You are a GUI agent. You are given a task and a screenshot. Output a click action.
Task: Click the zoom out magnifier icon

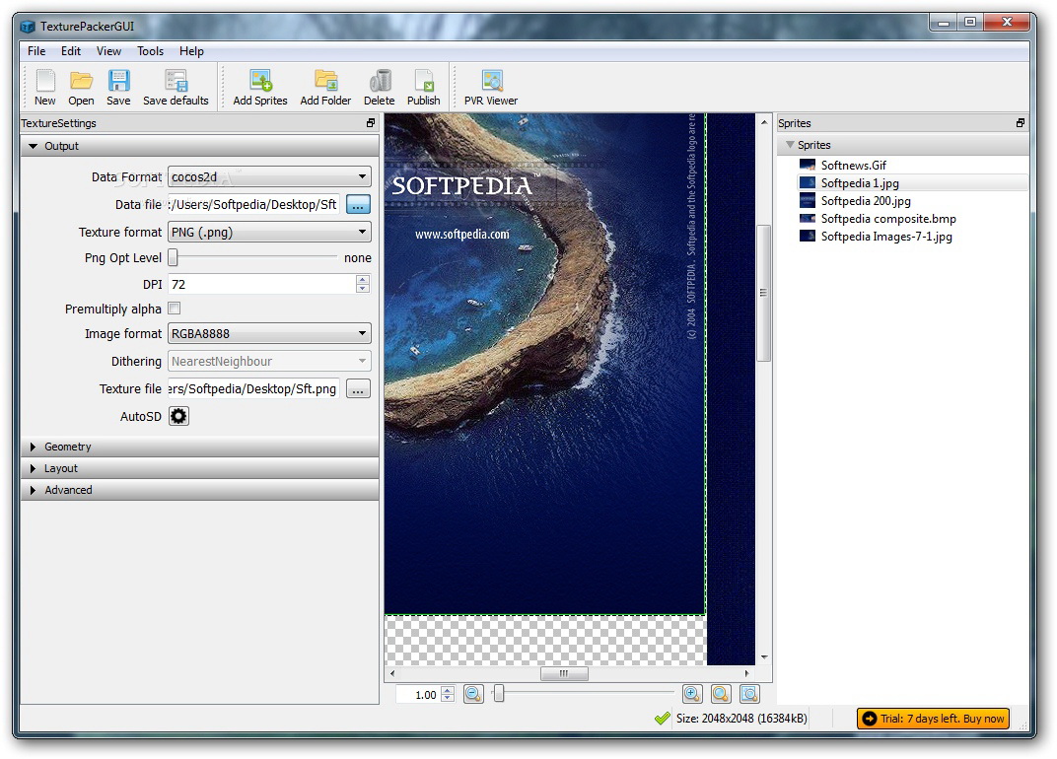point(474,694)
